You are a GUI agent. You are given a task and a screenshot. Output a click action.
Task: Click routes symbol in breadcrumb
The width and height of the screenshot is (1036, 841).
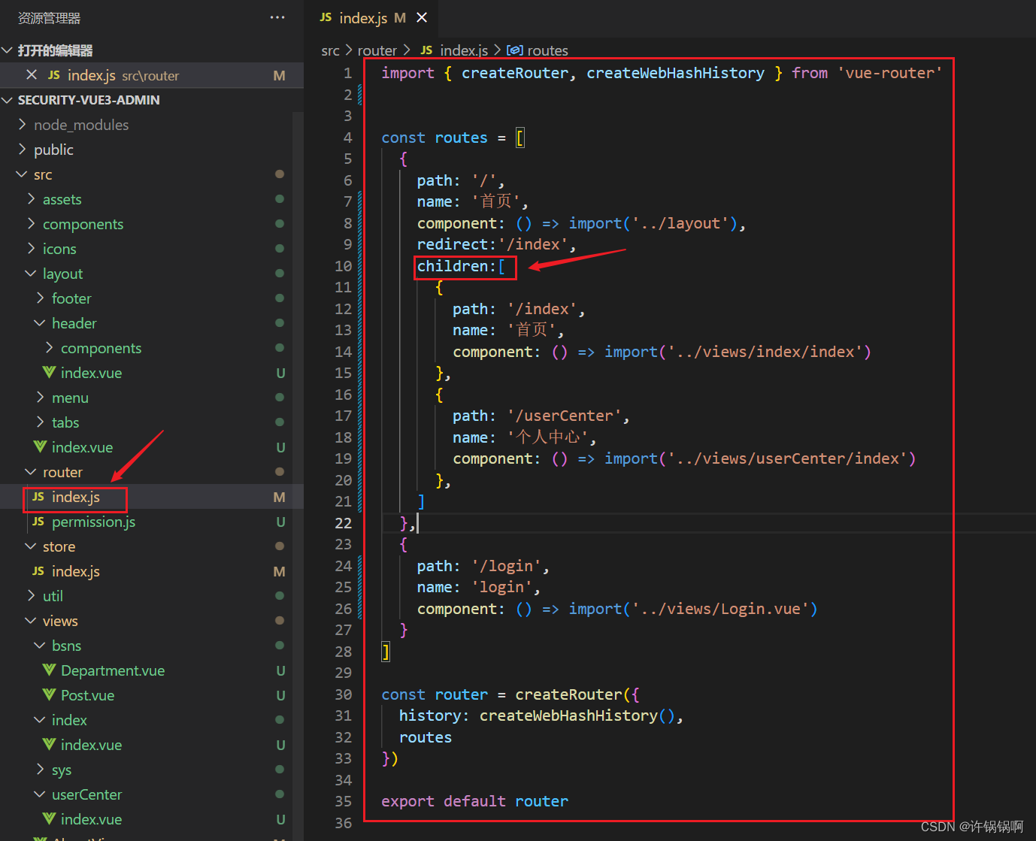point(548,50)
